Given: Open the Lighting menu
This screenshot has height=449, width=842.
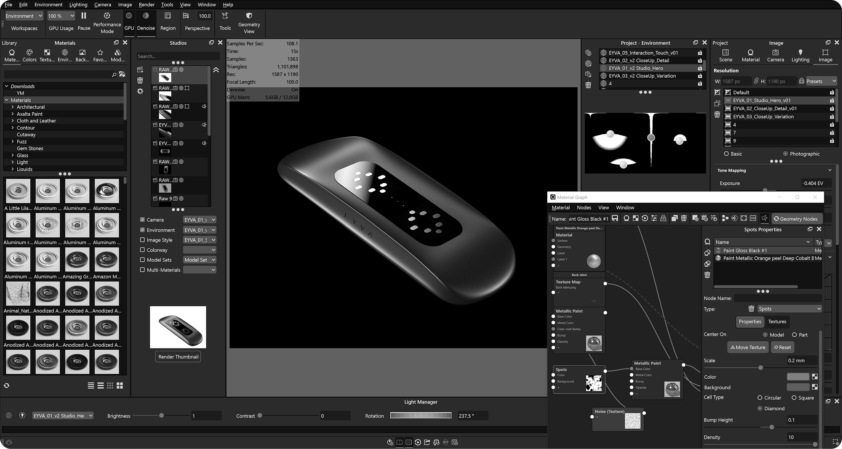Looking at the screenshot, I should (78, 5).
